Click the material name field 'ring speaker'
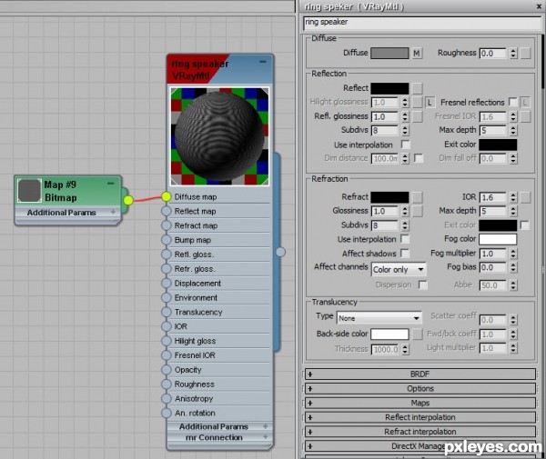The width and height of the screenshot is (546, 459). tap(422, 23)
